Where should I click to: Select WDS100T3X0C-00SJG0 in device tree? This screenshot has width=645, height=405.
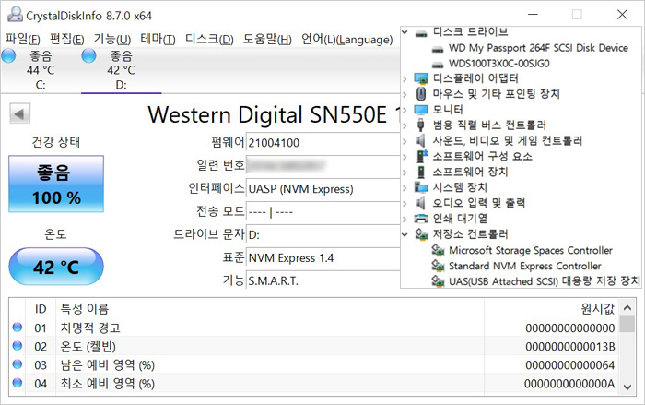click(x=499, y=64)
